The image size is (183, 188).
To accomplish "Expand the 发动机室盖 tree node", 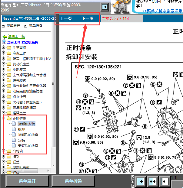I will point(4,64).
